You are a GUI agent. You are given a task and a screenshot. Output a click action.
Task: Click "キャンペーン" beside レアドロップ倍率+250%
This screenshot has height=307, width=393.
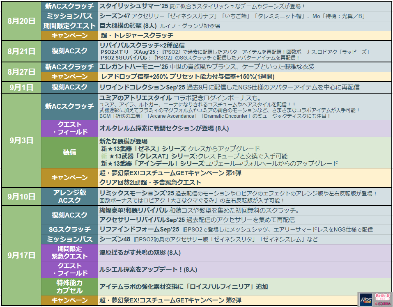coord(69,76)
